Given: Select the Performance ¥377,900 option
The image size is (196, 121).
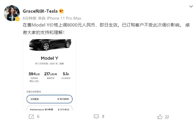Looking at the screenshot, I should click(49, 109).
